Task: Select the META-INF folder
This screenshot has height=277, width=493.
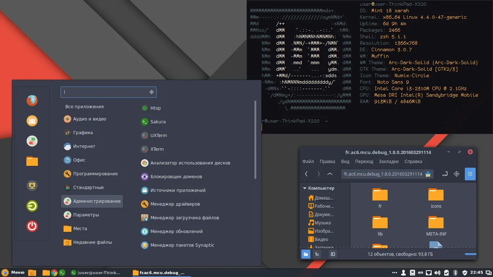Action: point(436,226)
